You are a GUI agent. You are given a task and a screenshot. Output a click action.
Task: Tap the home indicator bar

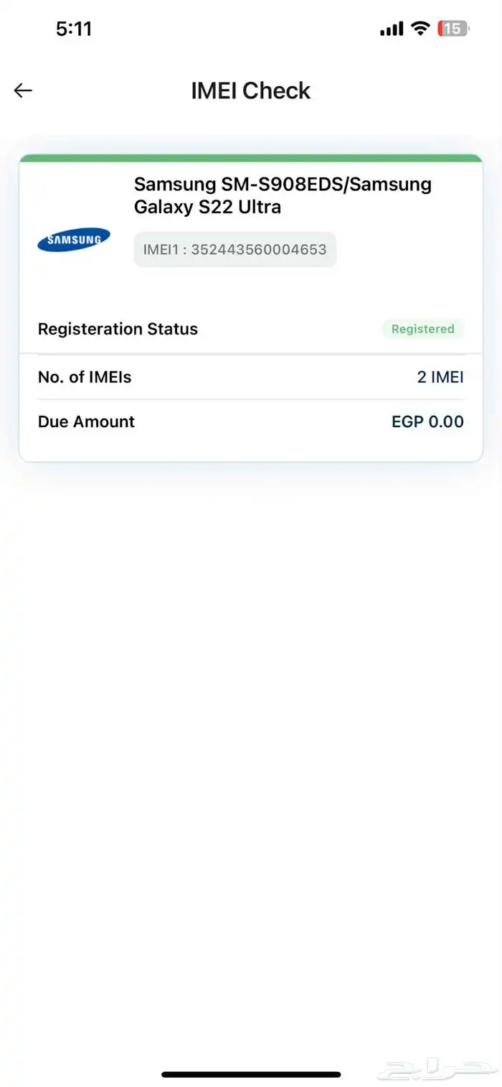(x=251, y=1074)
